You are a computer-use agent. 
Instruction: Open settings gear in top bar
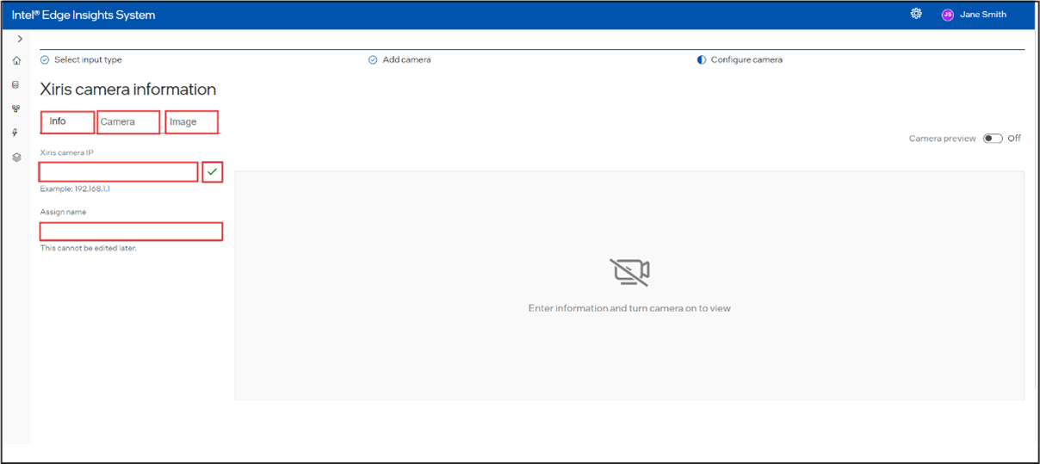[x=916, y=14]
